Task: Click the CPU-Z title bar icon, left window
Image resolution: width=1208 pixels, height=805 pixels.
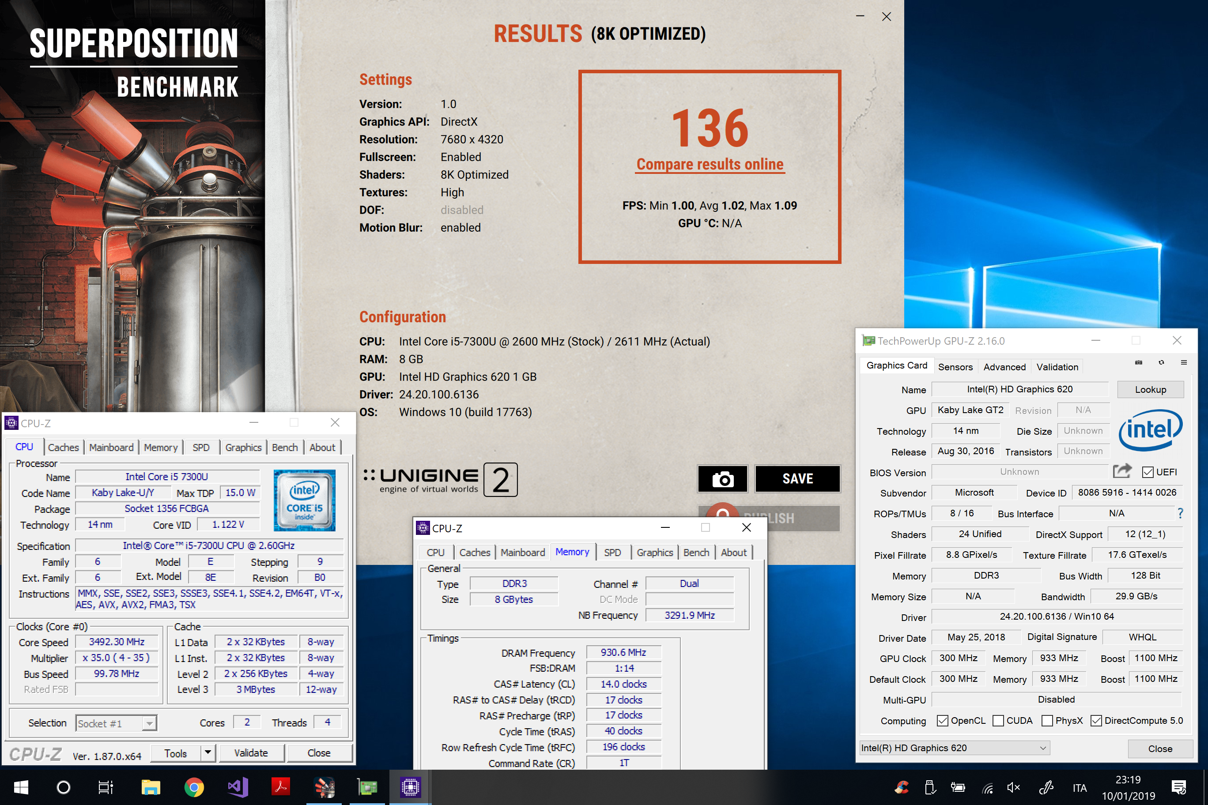Action: click(x=11, y=422)
